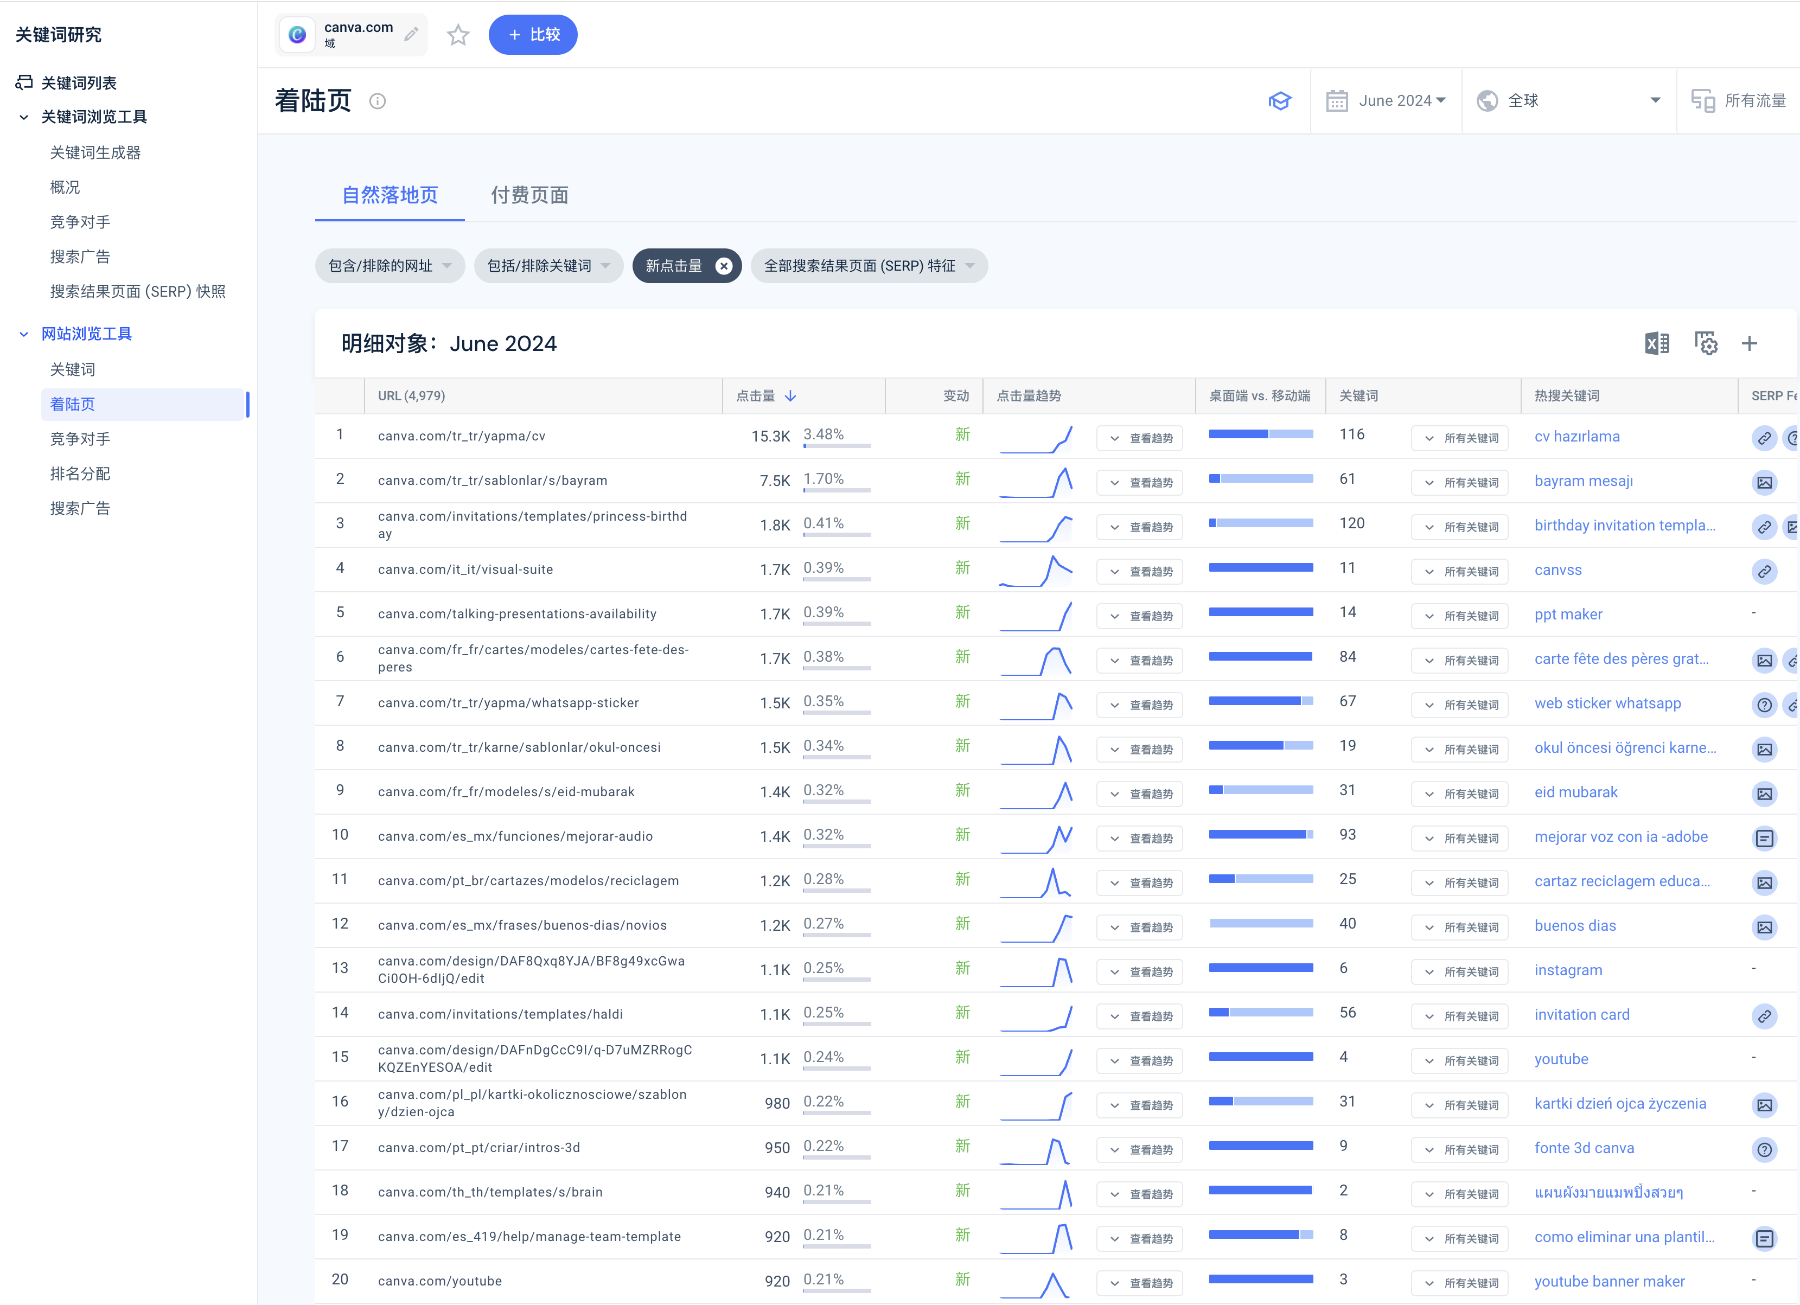
Task: Open the June 2024 date dropdown
Action: point(1386,101)
